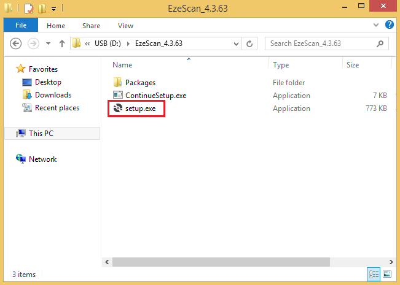Switch to the View ribbon tab
Image resolution: width=400 pixels, height=285 pixels.
pos(125,26)
